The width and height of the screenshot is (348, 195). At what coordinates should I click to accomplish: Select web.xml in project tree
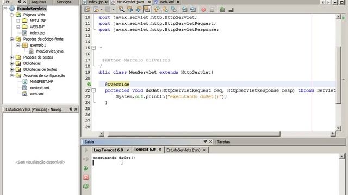tap(36, 94)
